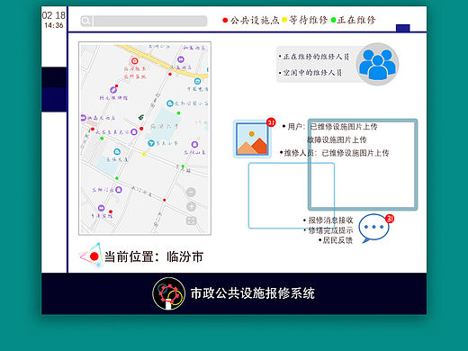Select the yellow 等待维修 legend item
This screenshot has width=468, height=351.
click(x=305, y=20)
